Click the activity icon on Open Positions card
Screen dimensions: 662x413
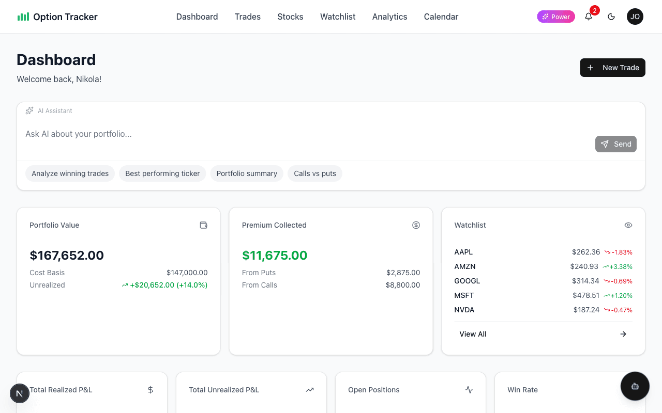click(469, 390)
